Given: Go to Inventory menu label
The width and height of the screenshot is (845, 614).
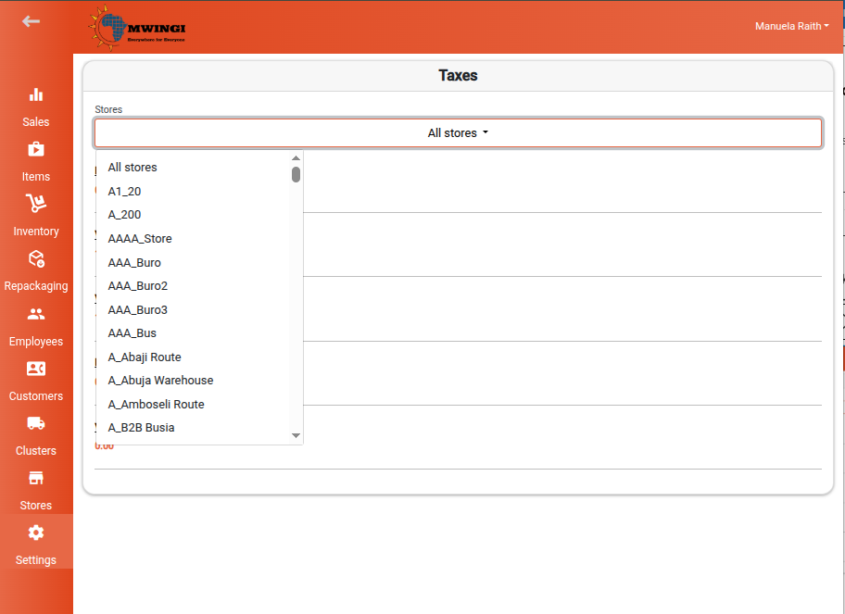Looking at the screenshot, I should 36,232.
